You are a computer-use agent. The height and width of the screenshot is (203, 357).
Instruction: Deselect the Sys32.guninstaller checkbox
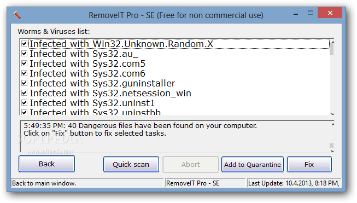point(25,83)
